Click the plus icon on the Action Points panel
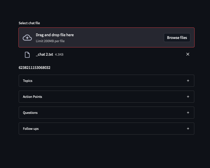 click(188, 97)
